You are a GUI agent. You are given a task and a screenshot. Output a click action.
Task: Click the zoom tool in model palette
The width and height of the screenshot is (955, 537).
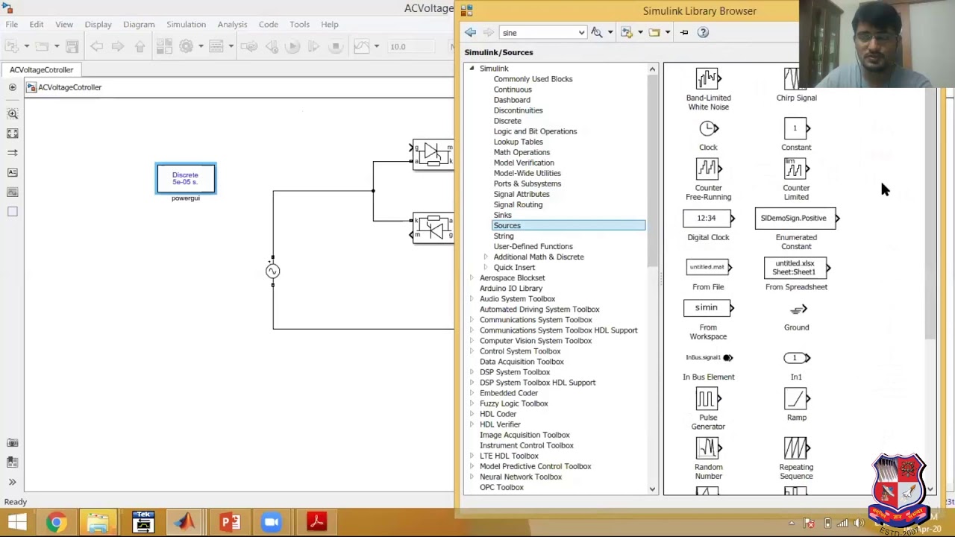pos(13,114)
